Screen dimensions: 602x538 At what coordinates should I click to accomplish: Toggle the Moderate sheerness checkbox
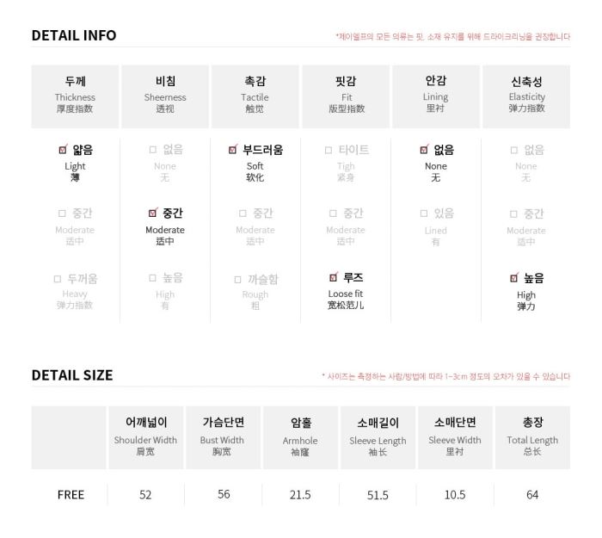(153, 213)
